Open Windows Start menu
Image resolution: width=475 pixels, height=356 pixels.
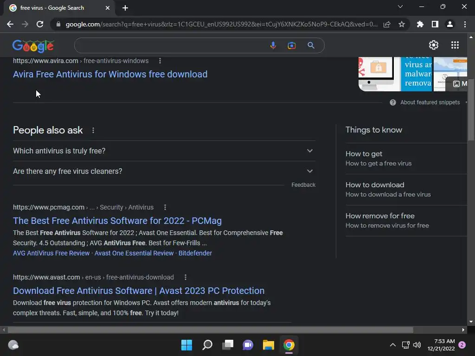(x=186, y=345)
